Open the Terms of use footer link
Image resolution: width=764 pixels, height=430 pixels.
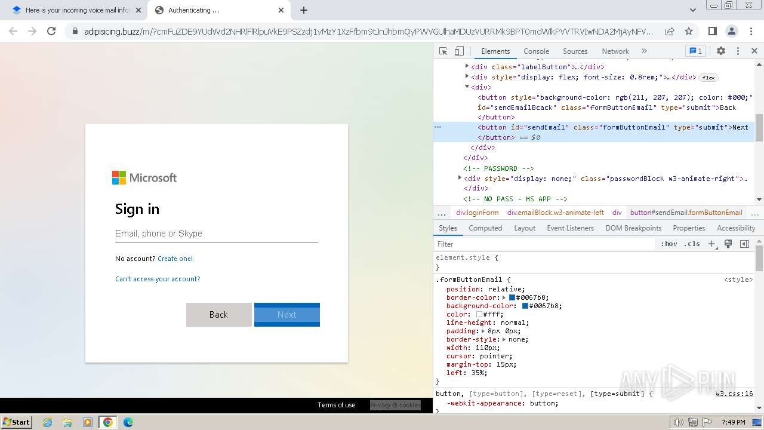(x=337, y=405)
